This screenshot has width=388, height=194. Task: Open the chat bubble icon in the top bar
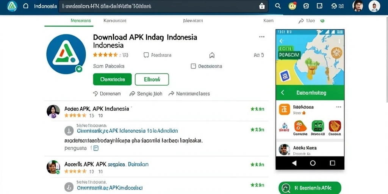[306, 6]
